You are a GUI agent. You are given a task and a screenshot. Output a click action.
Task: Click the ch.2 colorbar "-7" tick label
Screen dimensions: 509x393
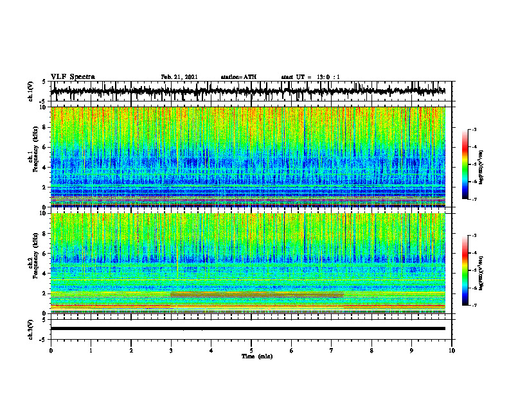point(474,305)
